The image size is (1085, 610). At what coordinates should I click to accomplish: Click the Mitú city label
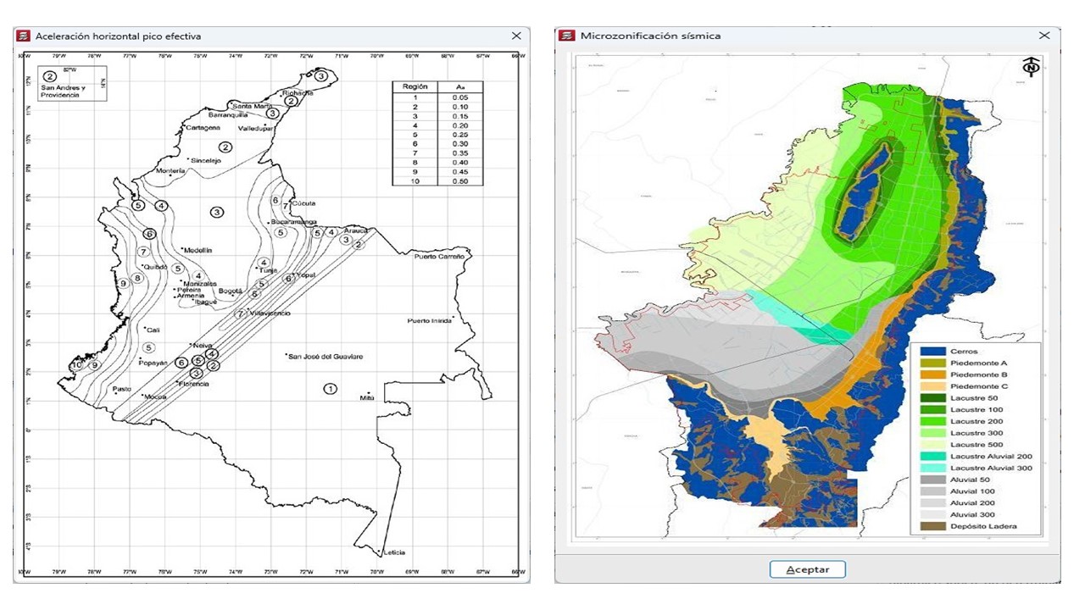tap(366, 397)
